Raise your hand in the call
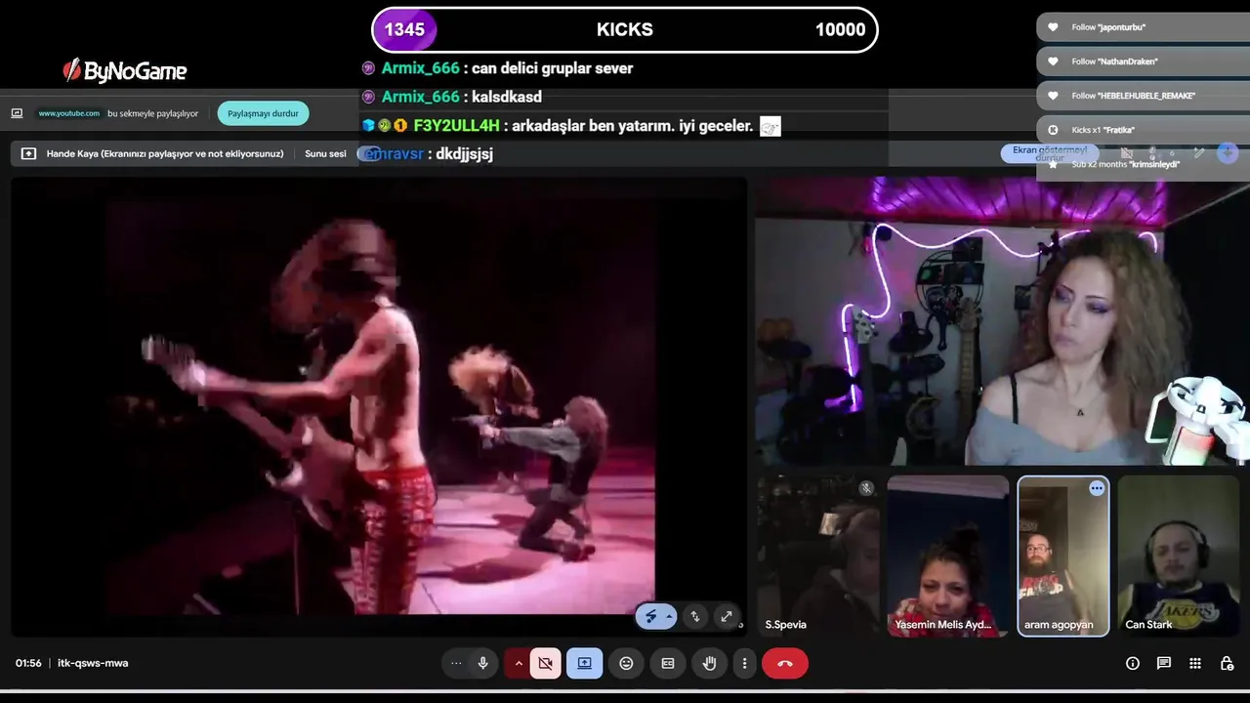Viewport: 1250px width, 703px height. point(710,663)
